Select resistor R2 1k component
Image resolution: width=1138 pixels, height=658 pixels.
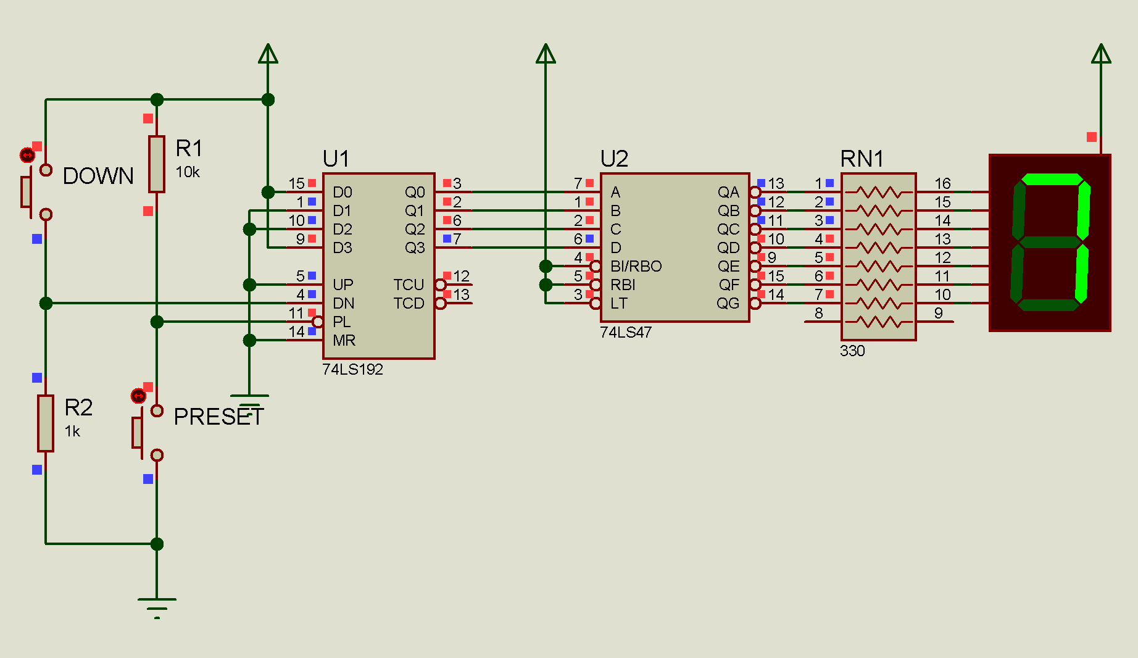pos(46,423)
